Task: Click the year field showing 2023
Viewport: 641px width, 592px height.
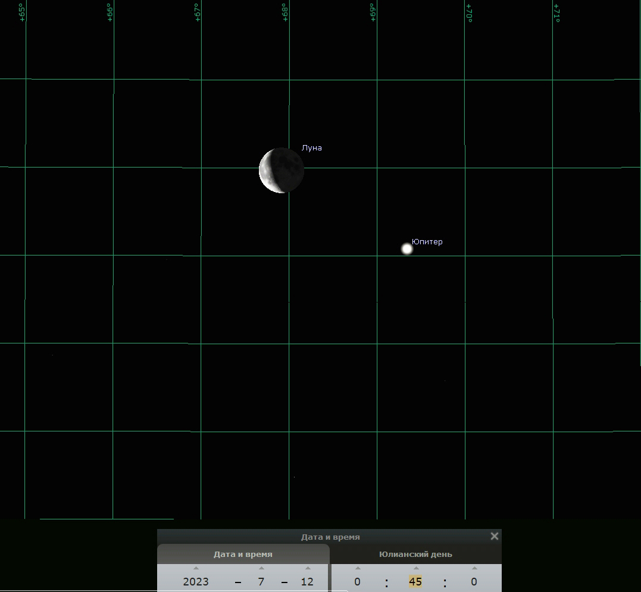Action: pyautogui.click(x=196, y=581)
